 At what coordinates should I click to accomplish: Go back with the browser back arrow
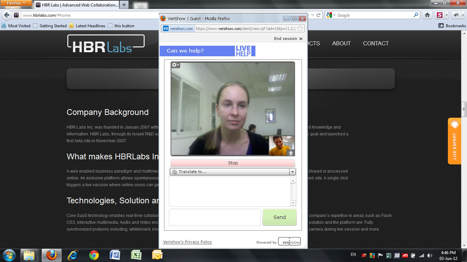point(7,15)
